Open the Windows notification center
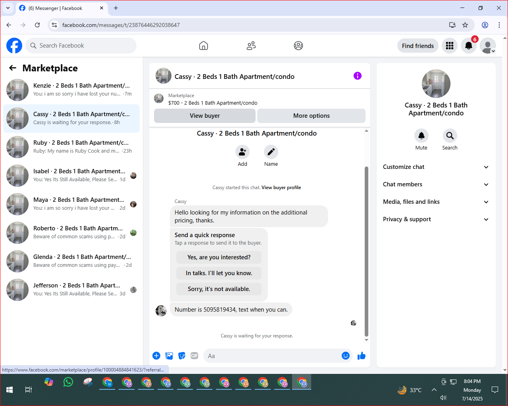The height and width of the screenshot is (406, 508). [x=495, y=390]
